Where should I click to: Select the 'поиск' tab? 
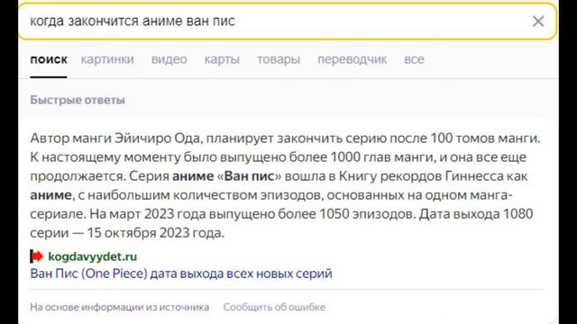coord(49,59)
